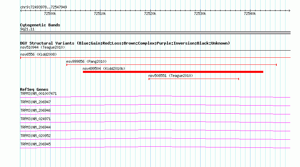This screenshot has width=300, height=167.
Task: Open variant nsv508551 (Teague2010) label
Action: (x=171, y=76)
